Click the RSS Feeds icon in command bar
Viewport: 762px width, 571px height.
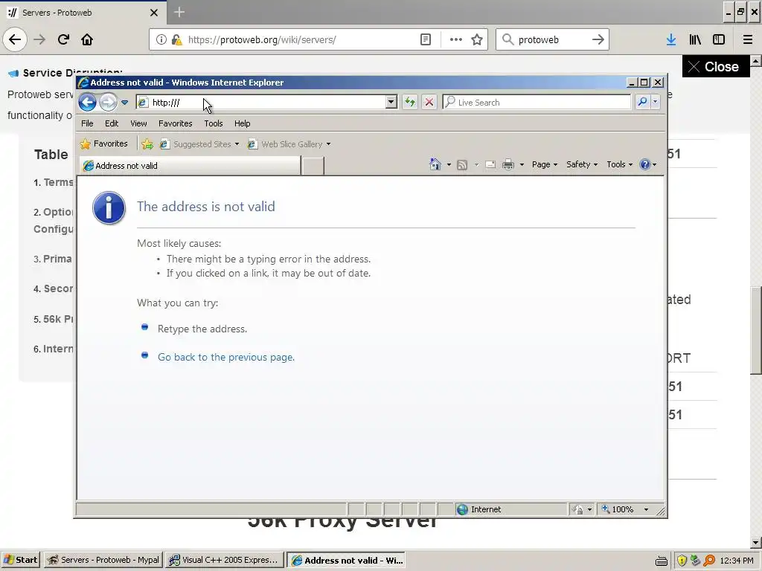click(462, 164)
